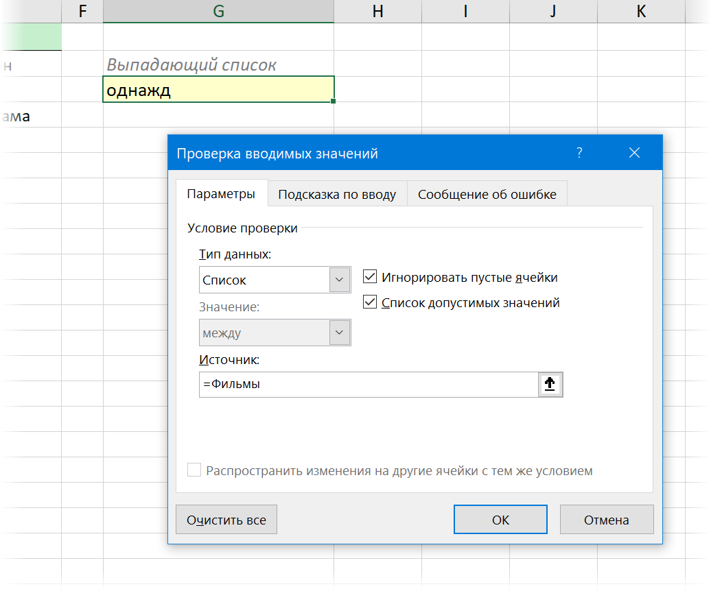Click the Выпадающий список label cell
This screenshot has width=711, height=591.
coord(218,65)
